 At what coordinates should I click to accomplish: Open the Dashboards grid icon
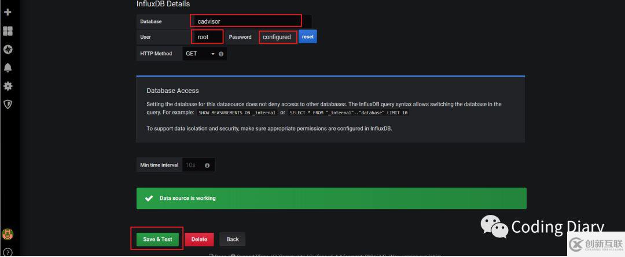(x=8, y=31)
